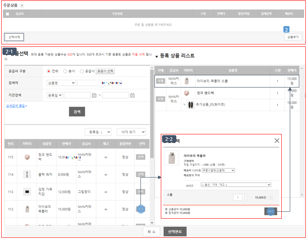
Task: Click the 판매가 column header in product table
Action: (66, 144)
